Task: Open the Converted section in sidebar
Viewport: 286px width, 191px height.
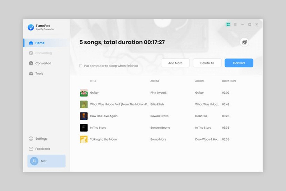Action: coord(47,63)
